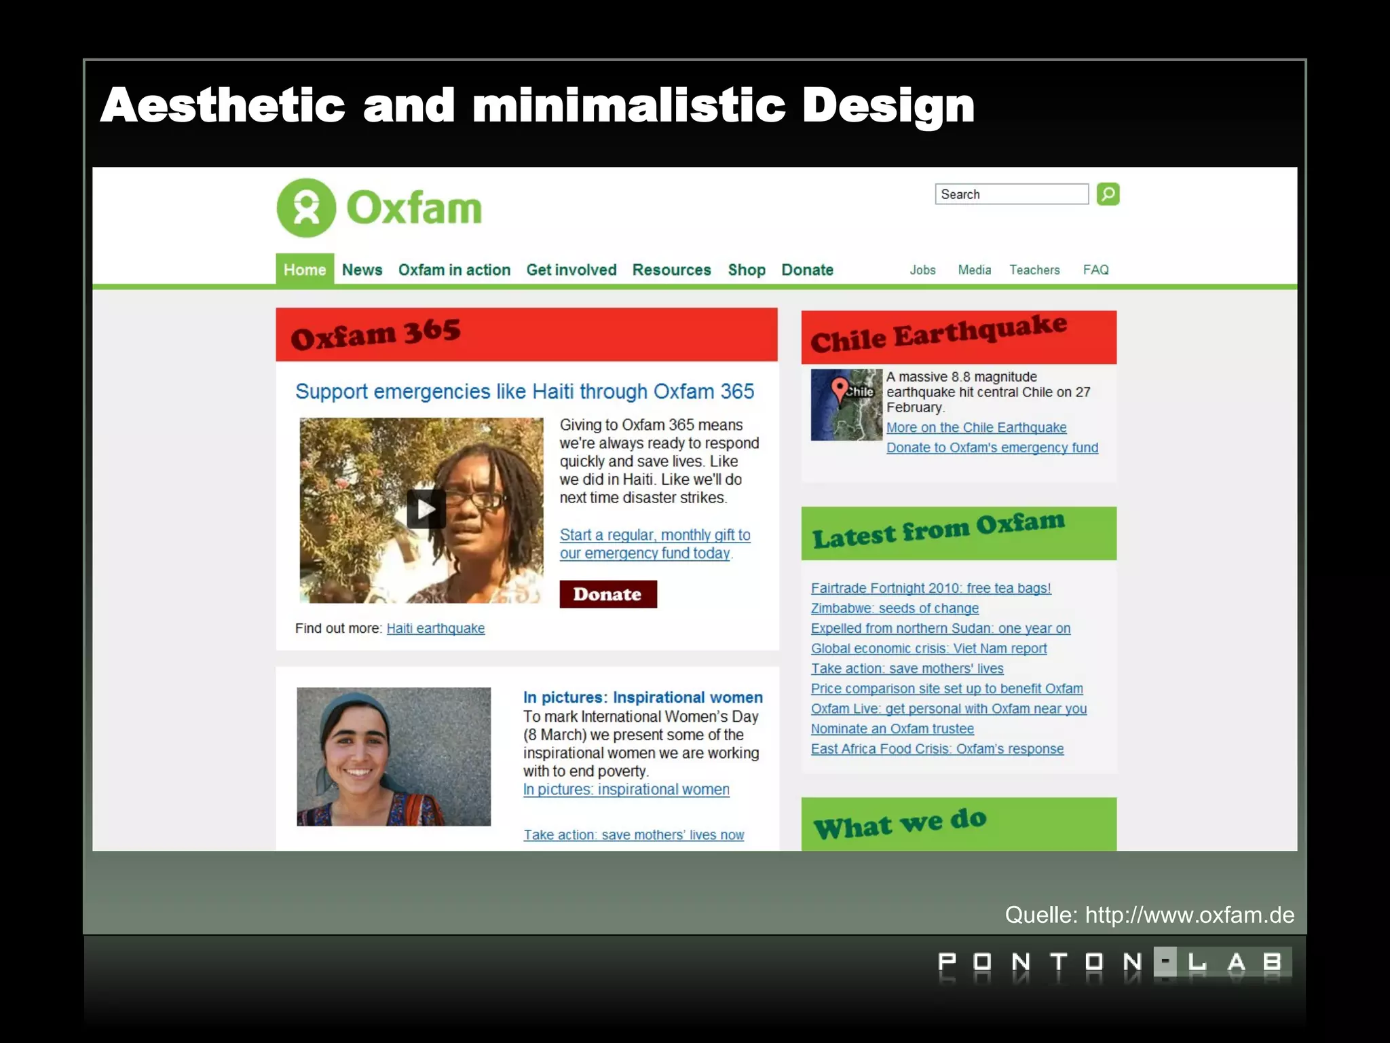Click the Media link
The height and width of the screenshot is (1043, 1390).
click(x=975, y=270)
